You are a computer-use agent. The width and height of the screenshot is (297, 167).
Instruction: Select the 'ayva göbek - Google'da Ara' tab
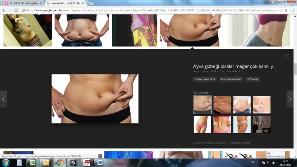tap(65, 3)
